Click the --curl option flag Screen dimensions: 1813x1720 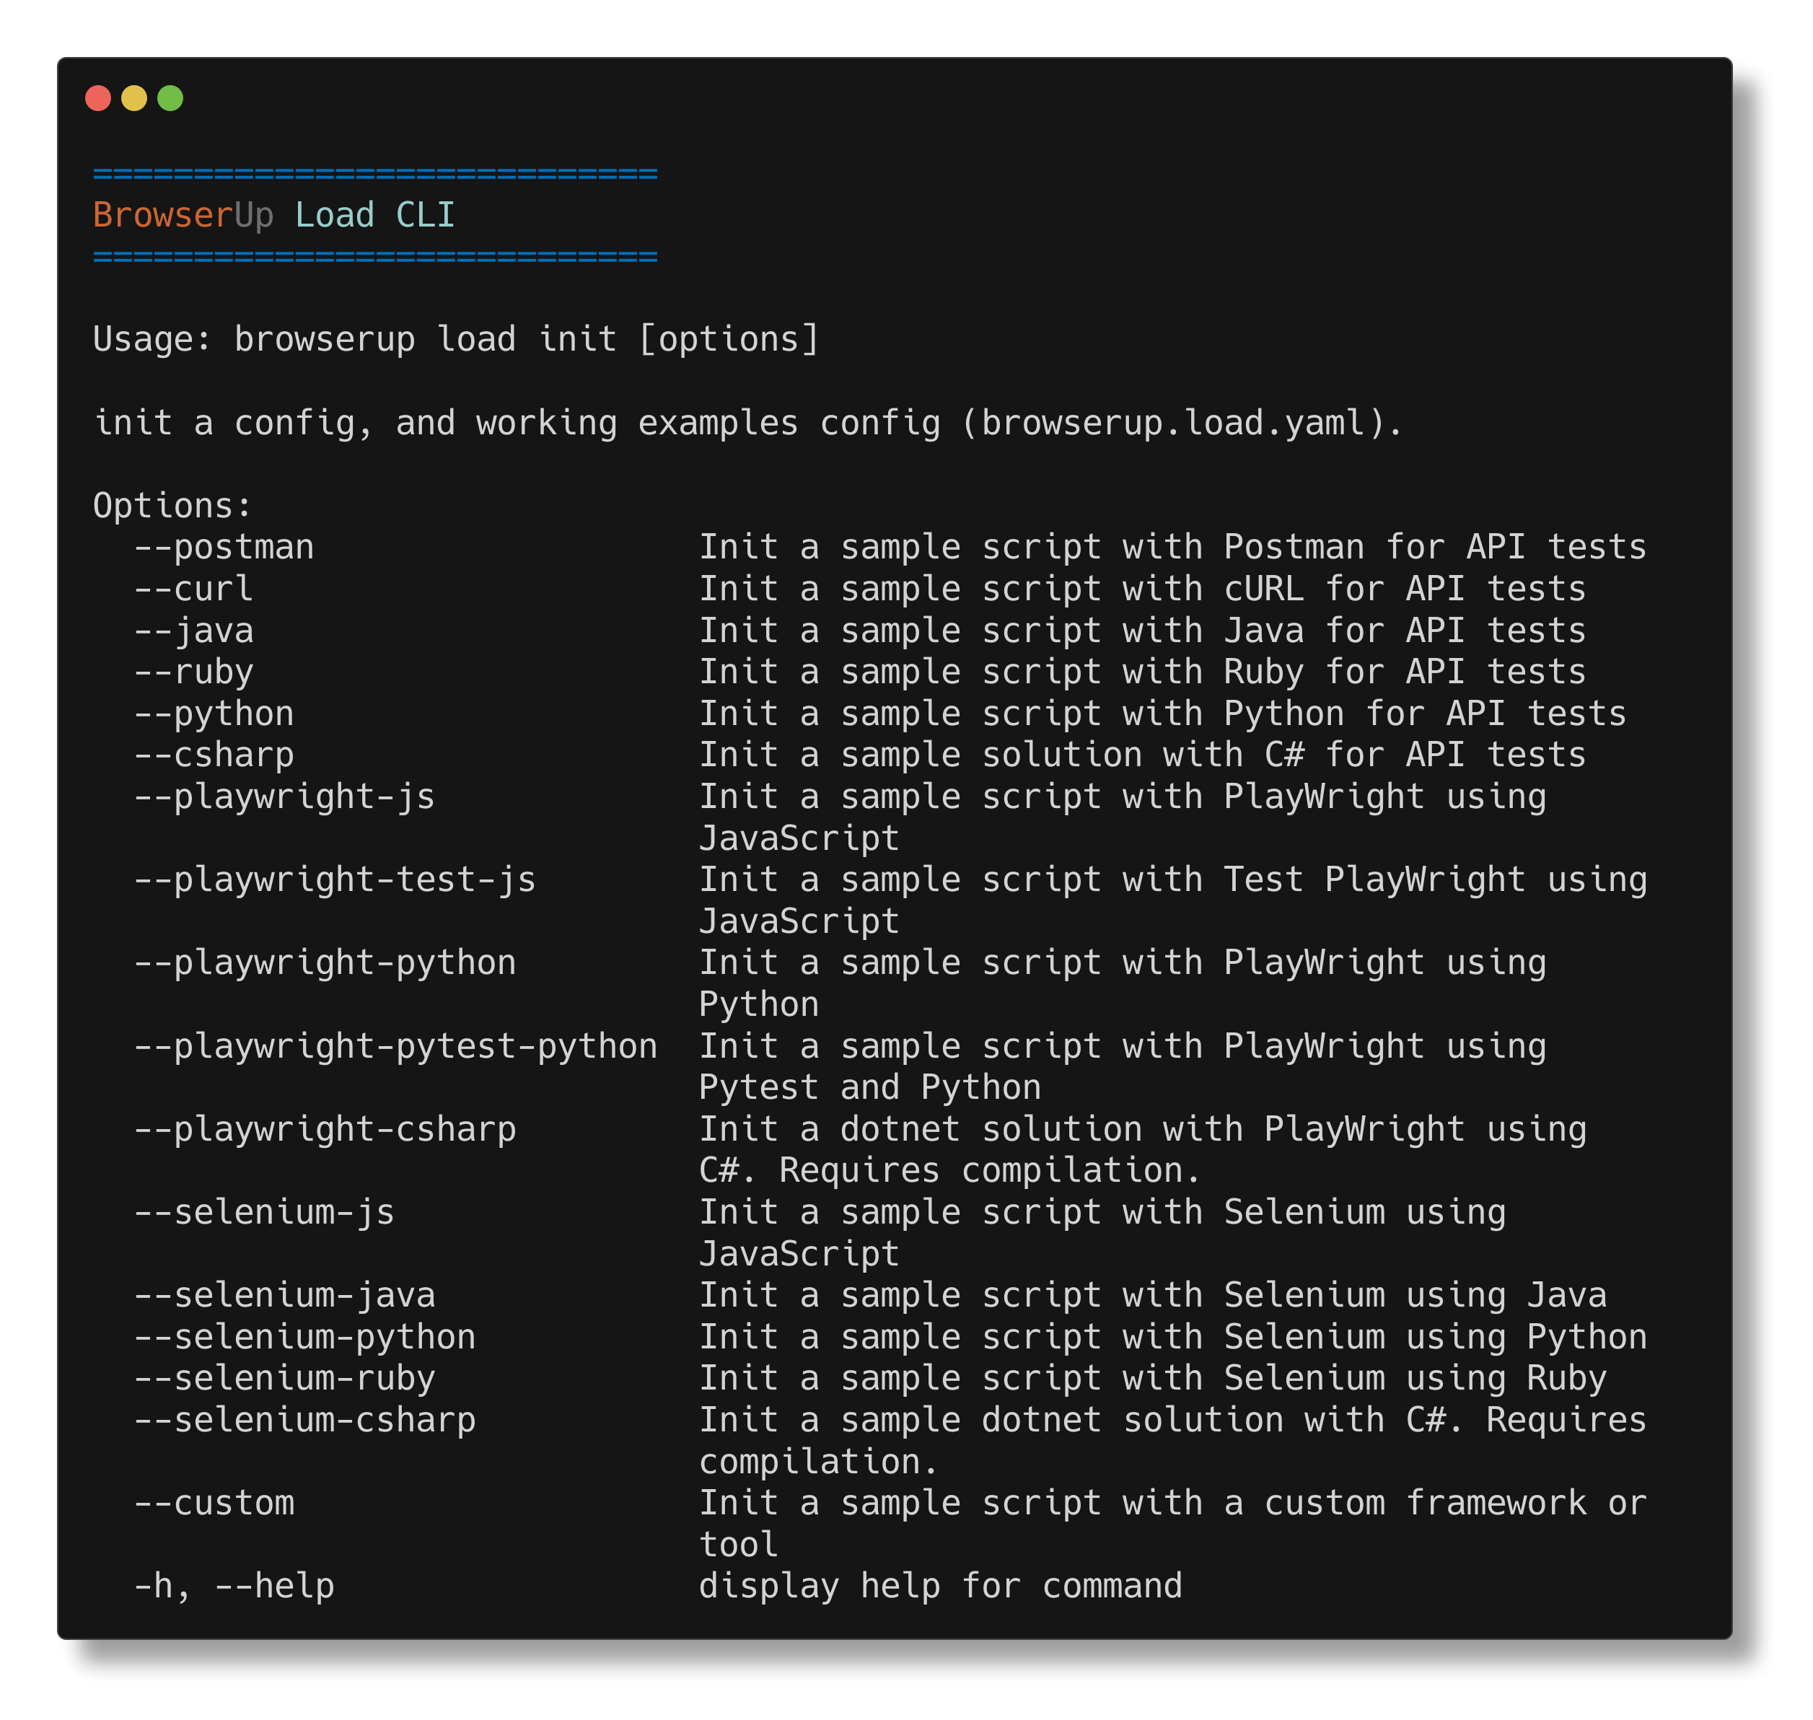[x=193, y=589]
